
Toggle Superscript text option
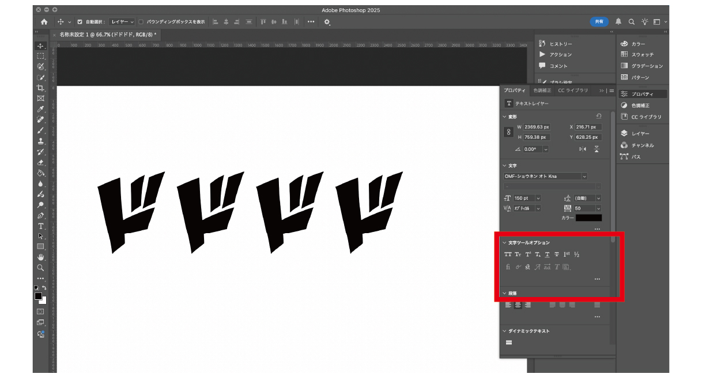528,254
